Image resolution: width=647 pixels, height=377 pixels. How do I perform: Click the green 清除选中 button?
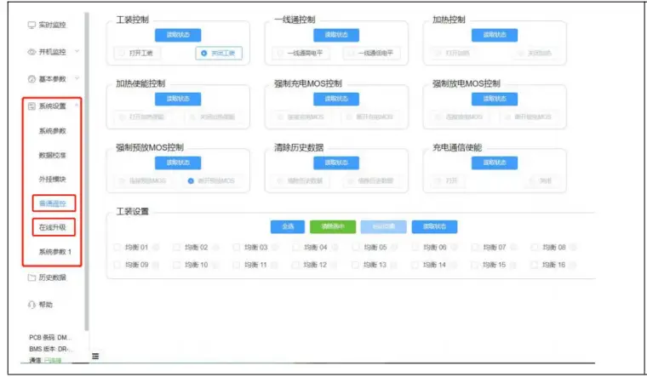[333, 227]
